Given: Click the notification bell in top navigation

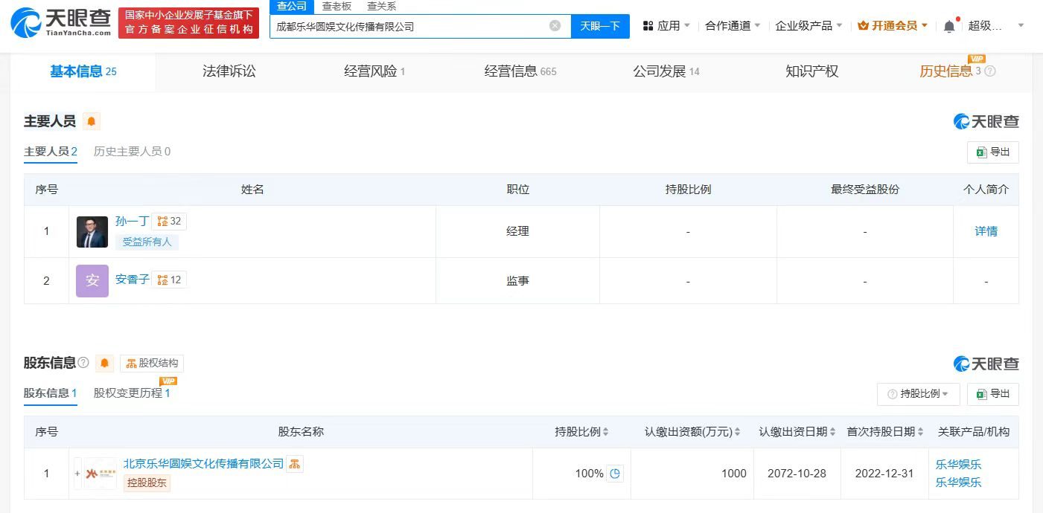Looking at the screenshot, I should click(949, 25).
